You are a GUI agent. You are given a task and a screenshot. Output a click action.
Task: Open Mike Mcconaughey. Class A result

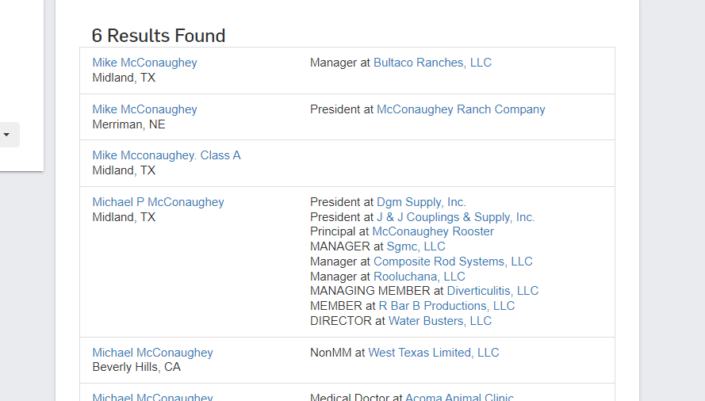coord(167,155)
